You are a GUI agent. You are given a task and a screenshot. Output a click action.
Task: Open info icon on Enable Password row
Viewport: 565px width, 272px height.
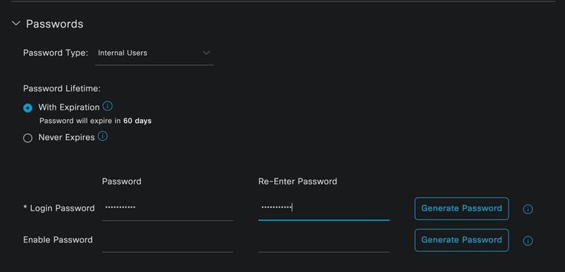[x=528, y=241]
